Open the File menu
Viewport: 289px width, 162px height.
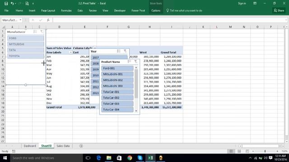coord(6,11)
